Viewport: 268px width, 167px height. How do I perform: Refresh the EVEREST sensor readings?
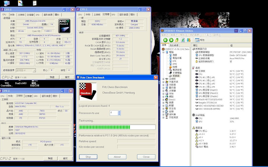click(x=183, y=40)
